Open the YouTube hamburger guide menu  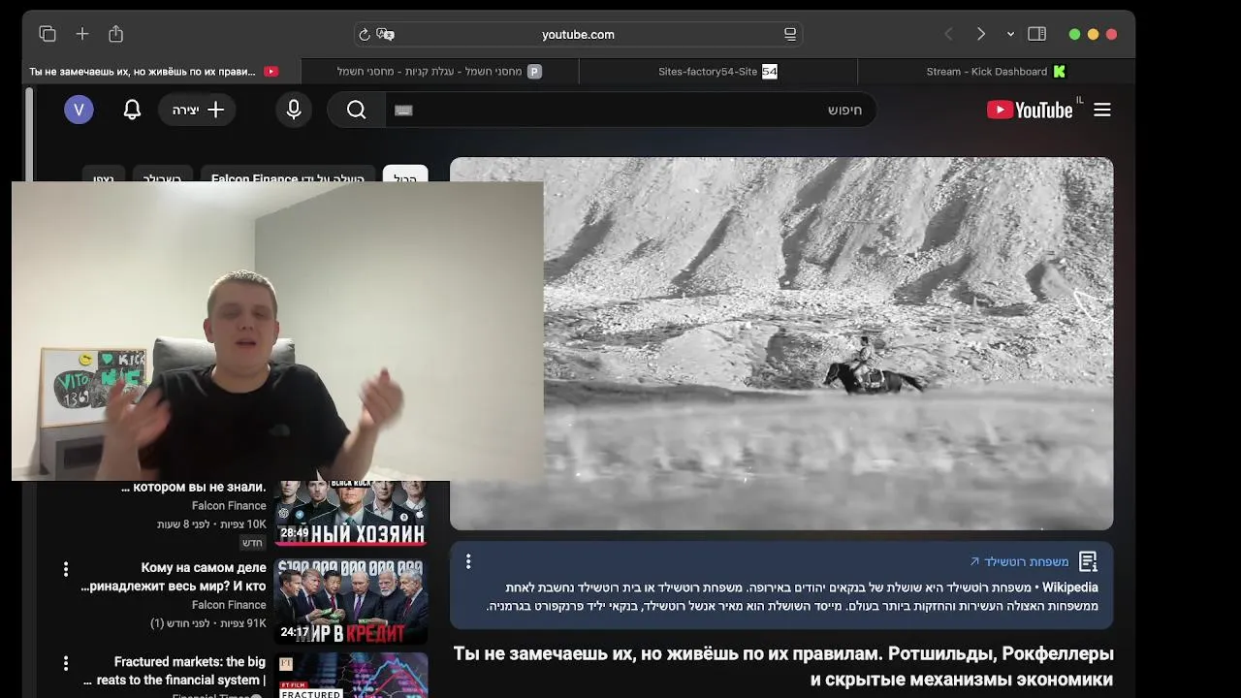1102,110
